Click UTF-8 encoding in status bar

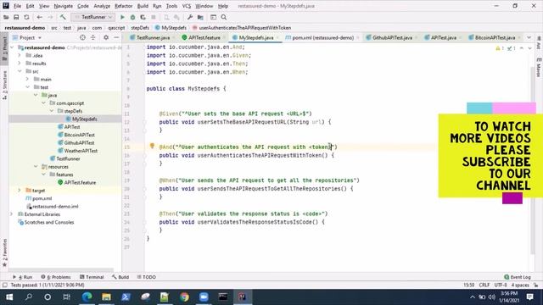click(501, 285)
